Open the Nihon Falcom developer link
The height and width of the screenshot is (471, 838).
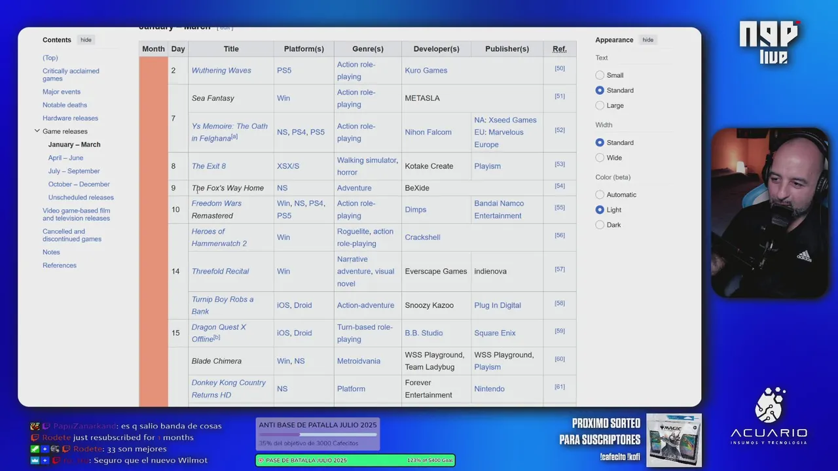pyautogui.click(x=428, y=132)
